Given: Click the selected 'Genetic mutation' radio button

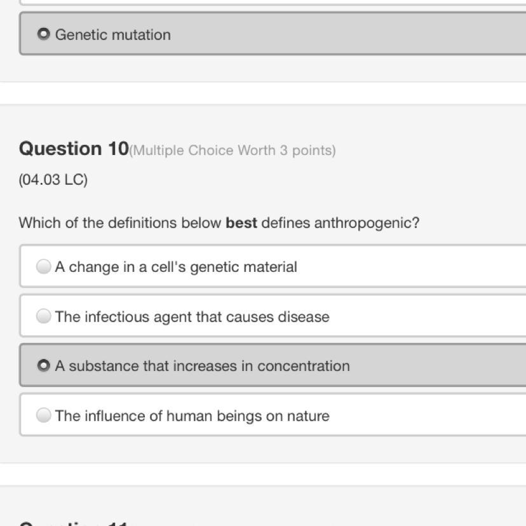Looking at the screenshot, I should 43,34.
